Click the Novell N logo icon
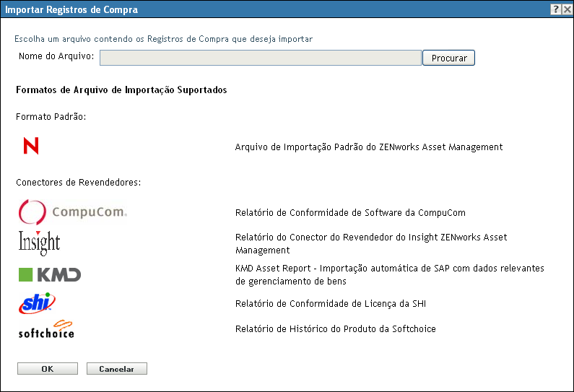The width and height of the screenshot is (574, 392). point(31,147)
